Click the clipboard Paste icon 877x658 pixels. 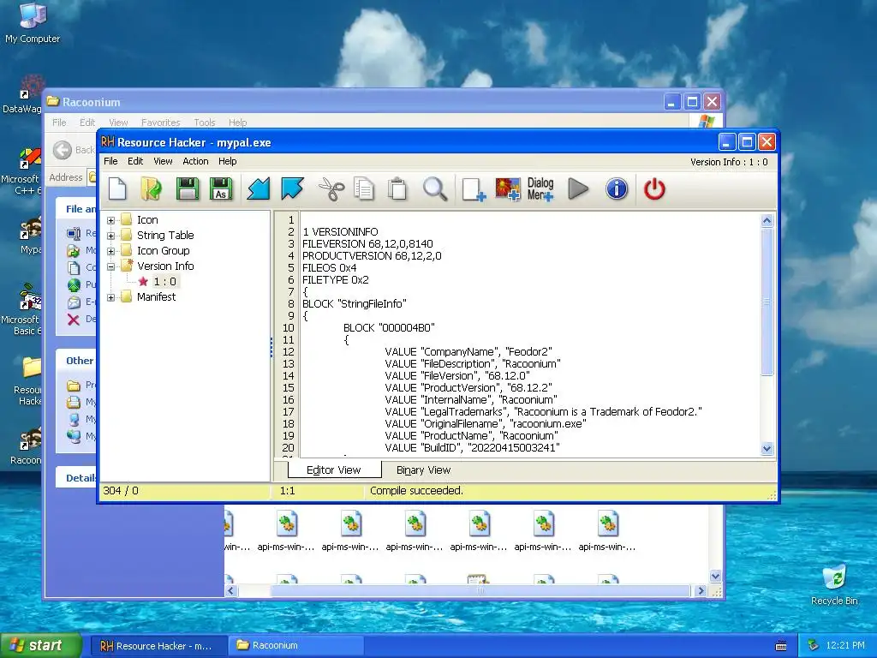(397, 188)
